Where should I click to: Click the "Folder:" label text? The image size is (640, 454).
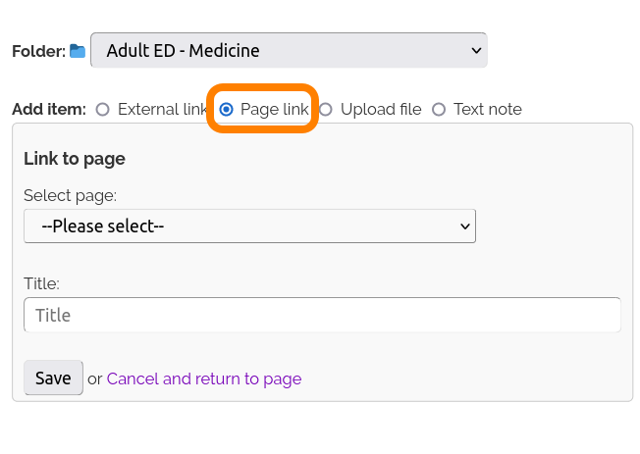point(38,51)
